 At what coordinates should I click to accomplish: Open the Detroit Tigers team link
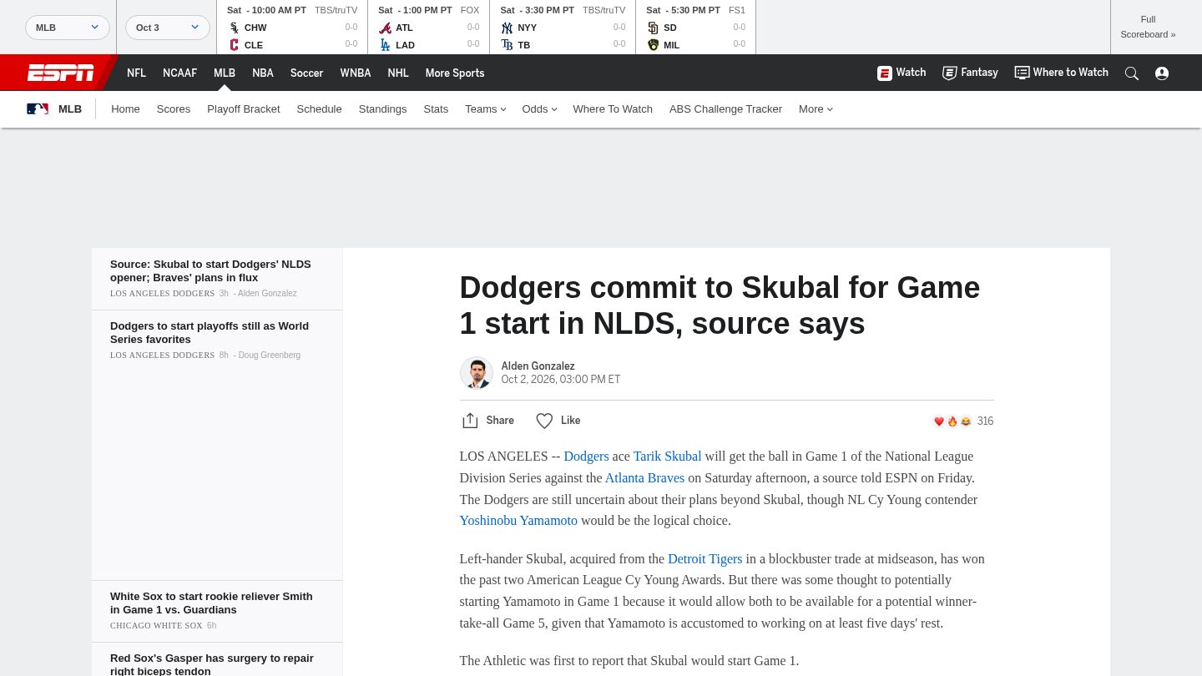tap(705, 559)
